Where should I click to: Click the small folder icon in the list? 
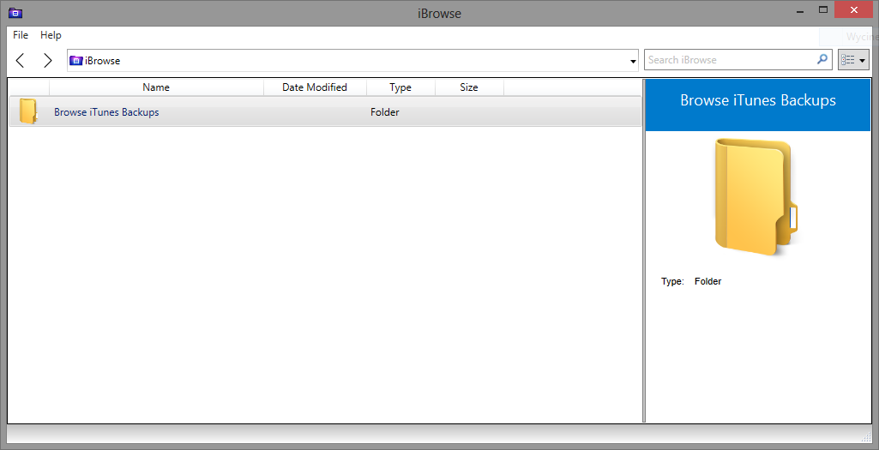pyautogui.click(x=28, y=111)
